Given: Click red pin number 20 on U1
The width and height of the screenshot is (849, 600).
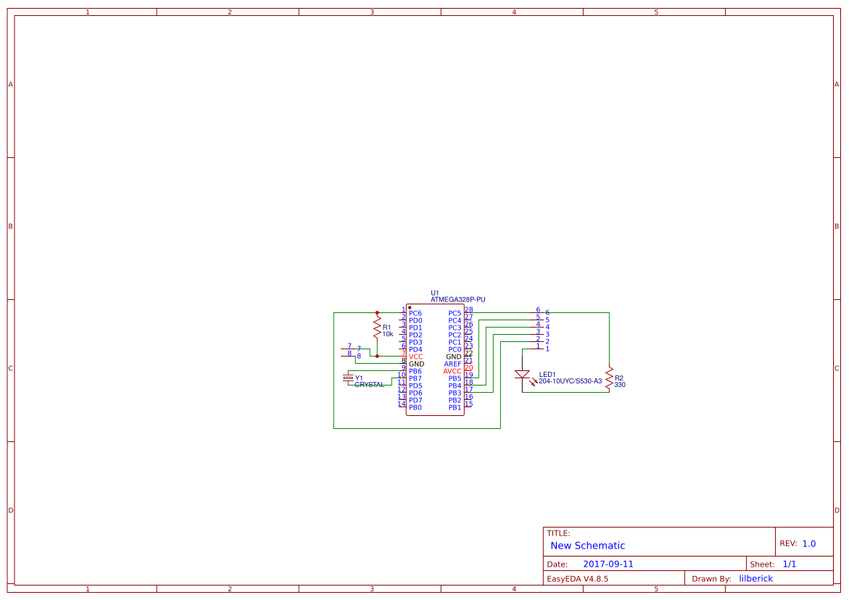Looking at the screenshot, I should pyautogui.click(x=469, y=368).
